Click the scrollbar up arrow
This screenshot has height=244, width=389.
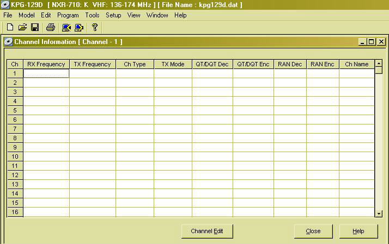[x=379, y=64]
